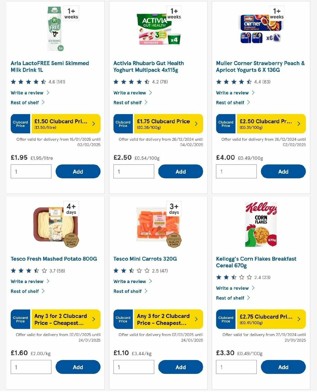
Task: Click the Clubcard Price badge on Arla LactoFREE milk
Action: pos(20,124)
